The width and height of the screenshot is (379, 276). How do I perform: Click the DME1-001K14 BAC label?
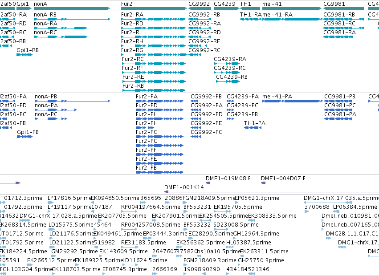pos(184,187)
